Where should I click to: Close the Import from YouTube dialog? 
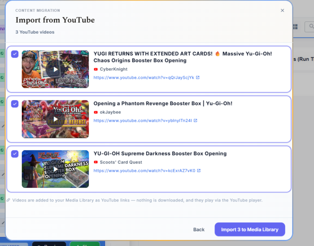coord(282,10)
